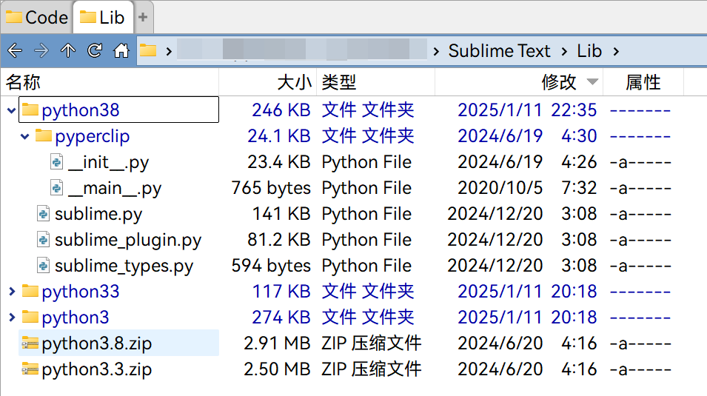Select file sublime.py
The image size is (707, 396).
point(98,214)
